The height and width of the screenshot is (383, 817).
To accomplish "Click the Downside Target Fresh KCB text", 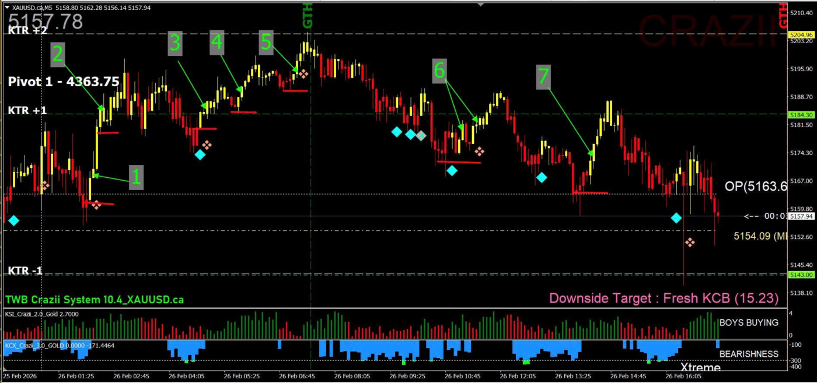I will point(664,298).
